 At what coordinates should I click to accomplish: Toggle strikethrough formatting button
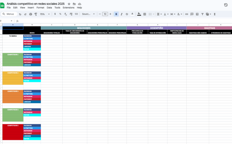[x=127, y=14]
